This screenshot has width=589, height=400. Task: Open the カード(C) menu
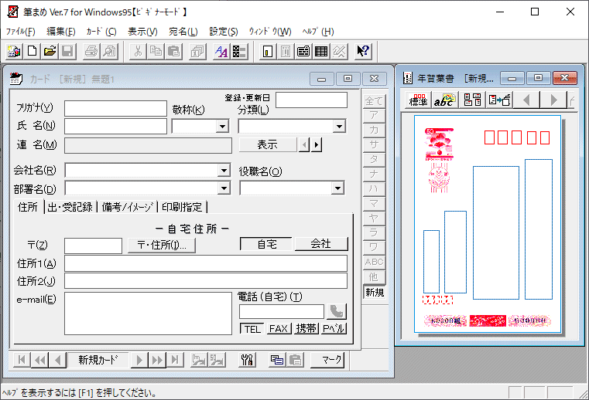[x=101, y=32]
